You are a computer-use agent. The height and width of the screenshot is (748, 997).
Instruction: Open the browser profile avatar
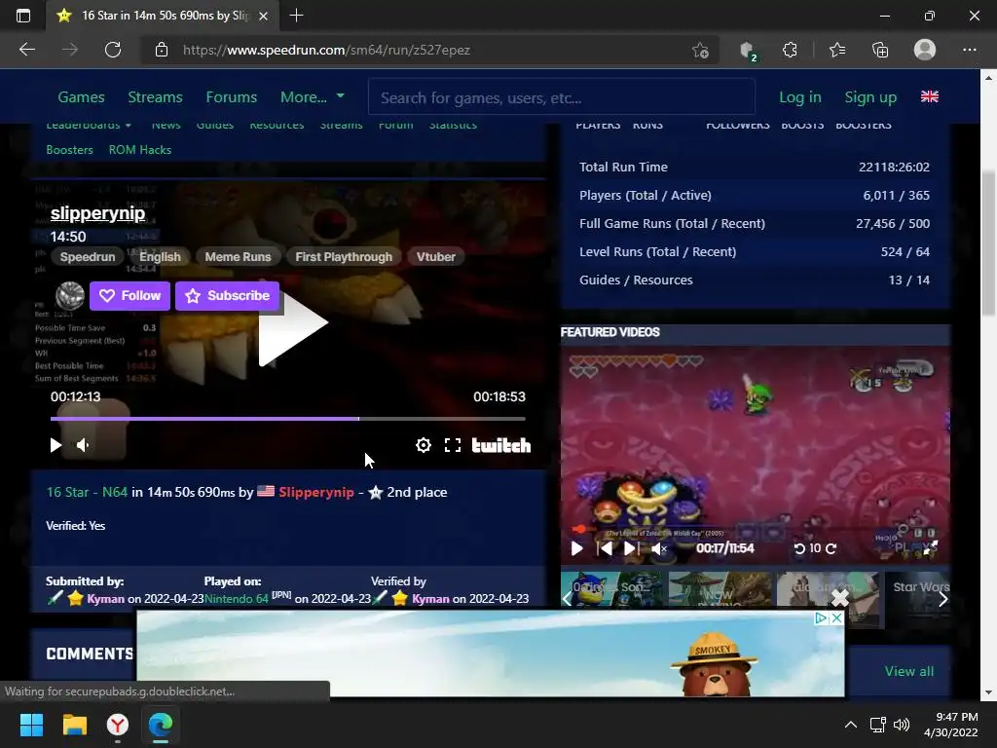tap(925, 50)
